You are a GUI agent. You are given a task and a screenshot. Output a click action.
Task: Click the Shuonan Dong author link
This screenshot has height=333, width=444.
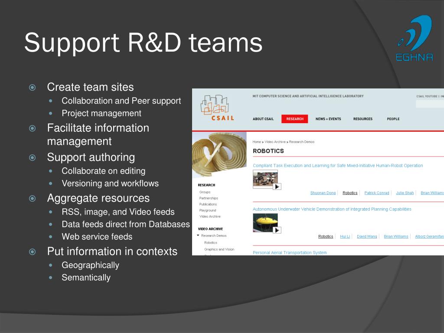(323, 193)
